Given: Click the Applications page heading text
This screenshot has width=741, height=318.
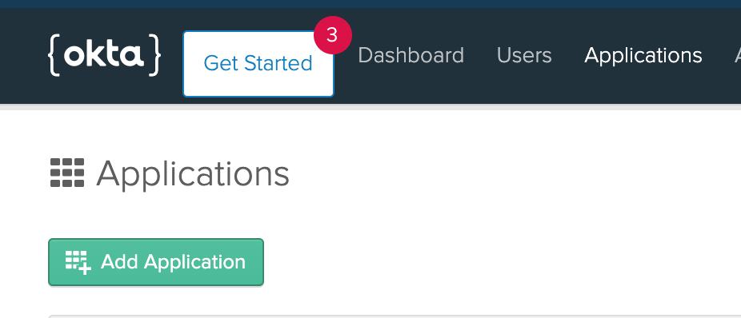Looking at the screenshot, I should pos(193,174).
